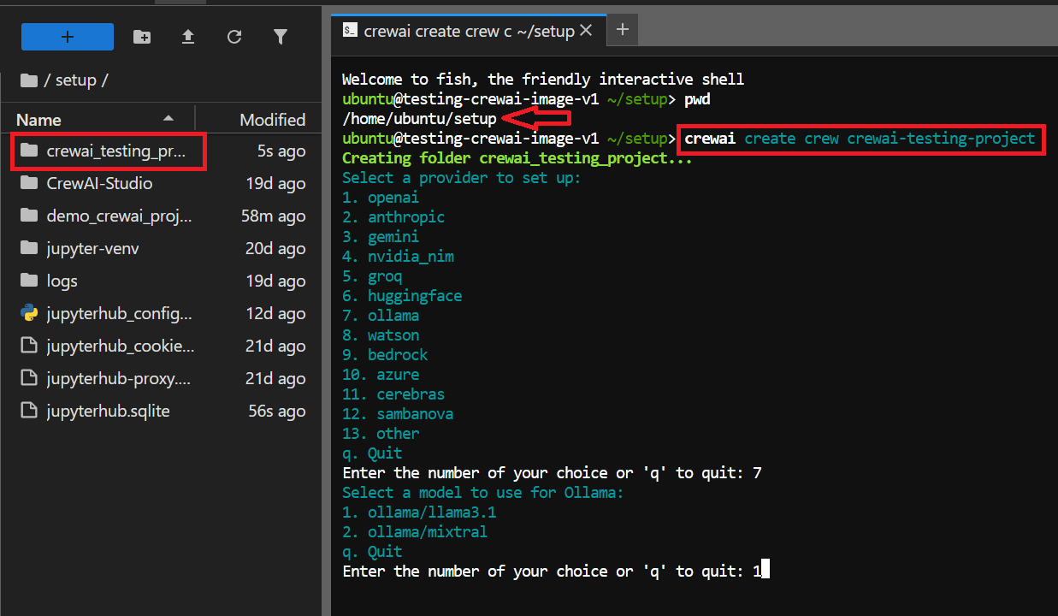Click the upload files icon

[188, 37]
